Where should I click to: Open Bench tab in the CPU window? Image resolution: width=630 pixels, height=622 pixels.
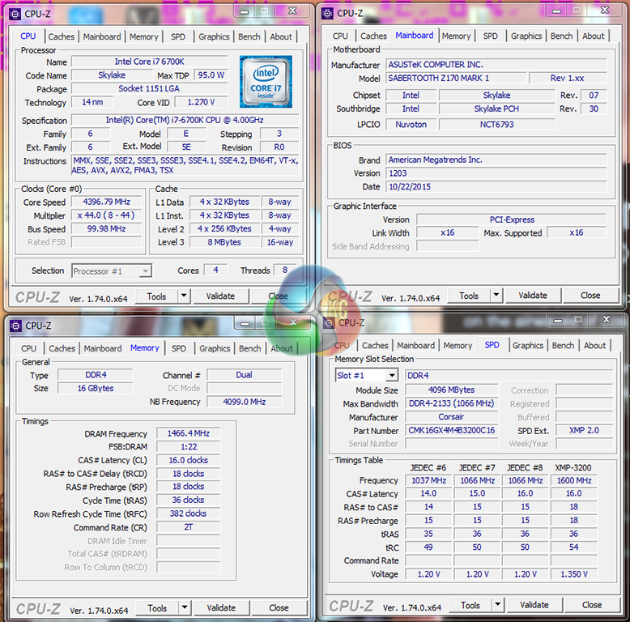(249, 36)
